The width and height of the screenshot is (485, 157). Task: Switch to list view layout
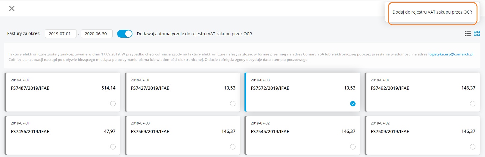[468, 33]
